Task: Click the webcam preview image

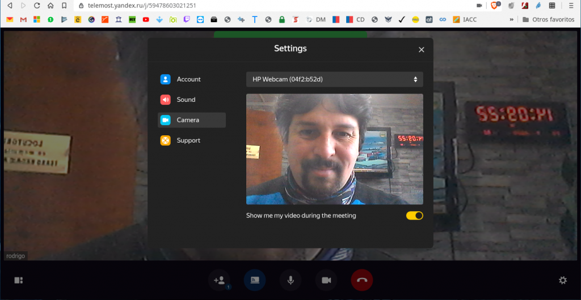Action: click(x=334, y=149)
